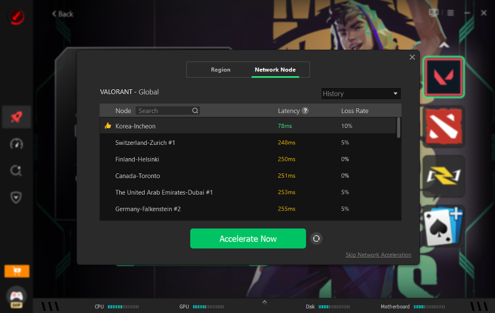Screen dimensions: 495x313
Task: Click the orange shopping cart button
Action: pyautogui.click(x=17, y=271)
